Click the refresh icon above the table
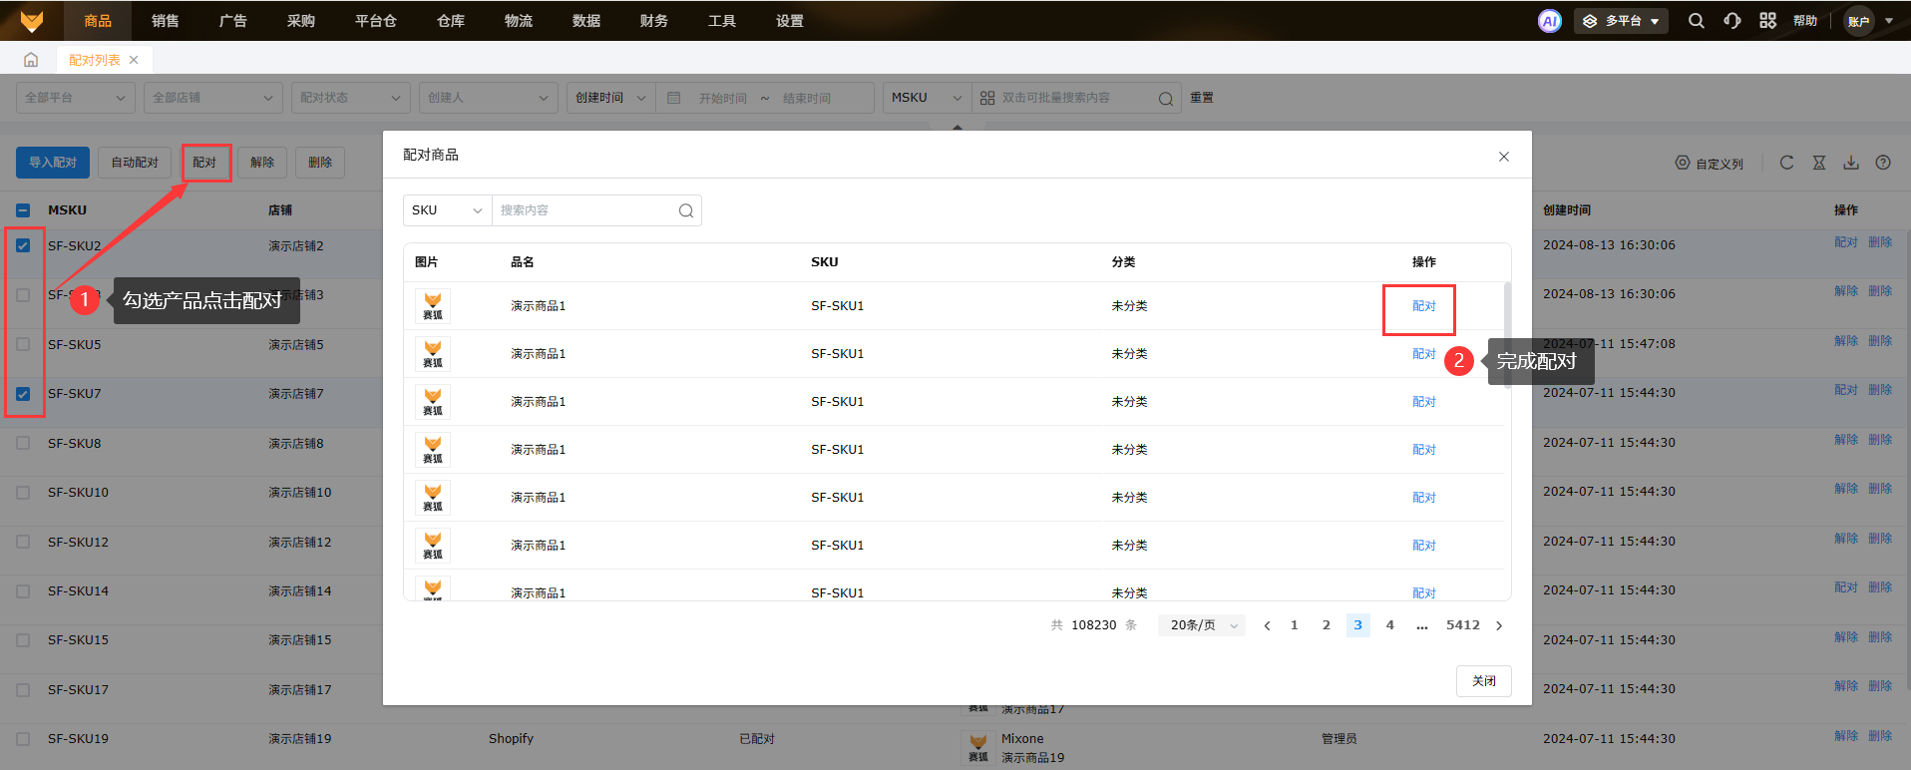1911x770 pixels. tap(1786, 163)
